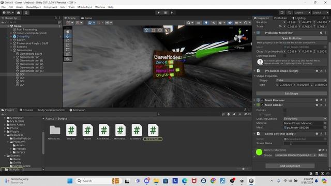Click the Project panel search field
The image size is (331, 186).
coord(189,114)
